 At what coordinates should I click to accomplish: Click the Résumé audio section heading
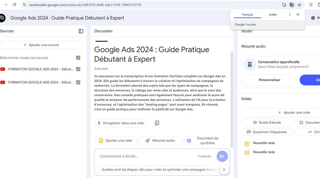pos(253,46)
